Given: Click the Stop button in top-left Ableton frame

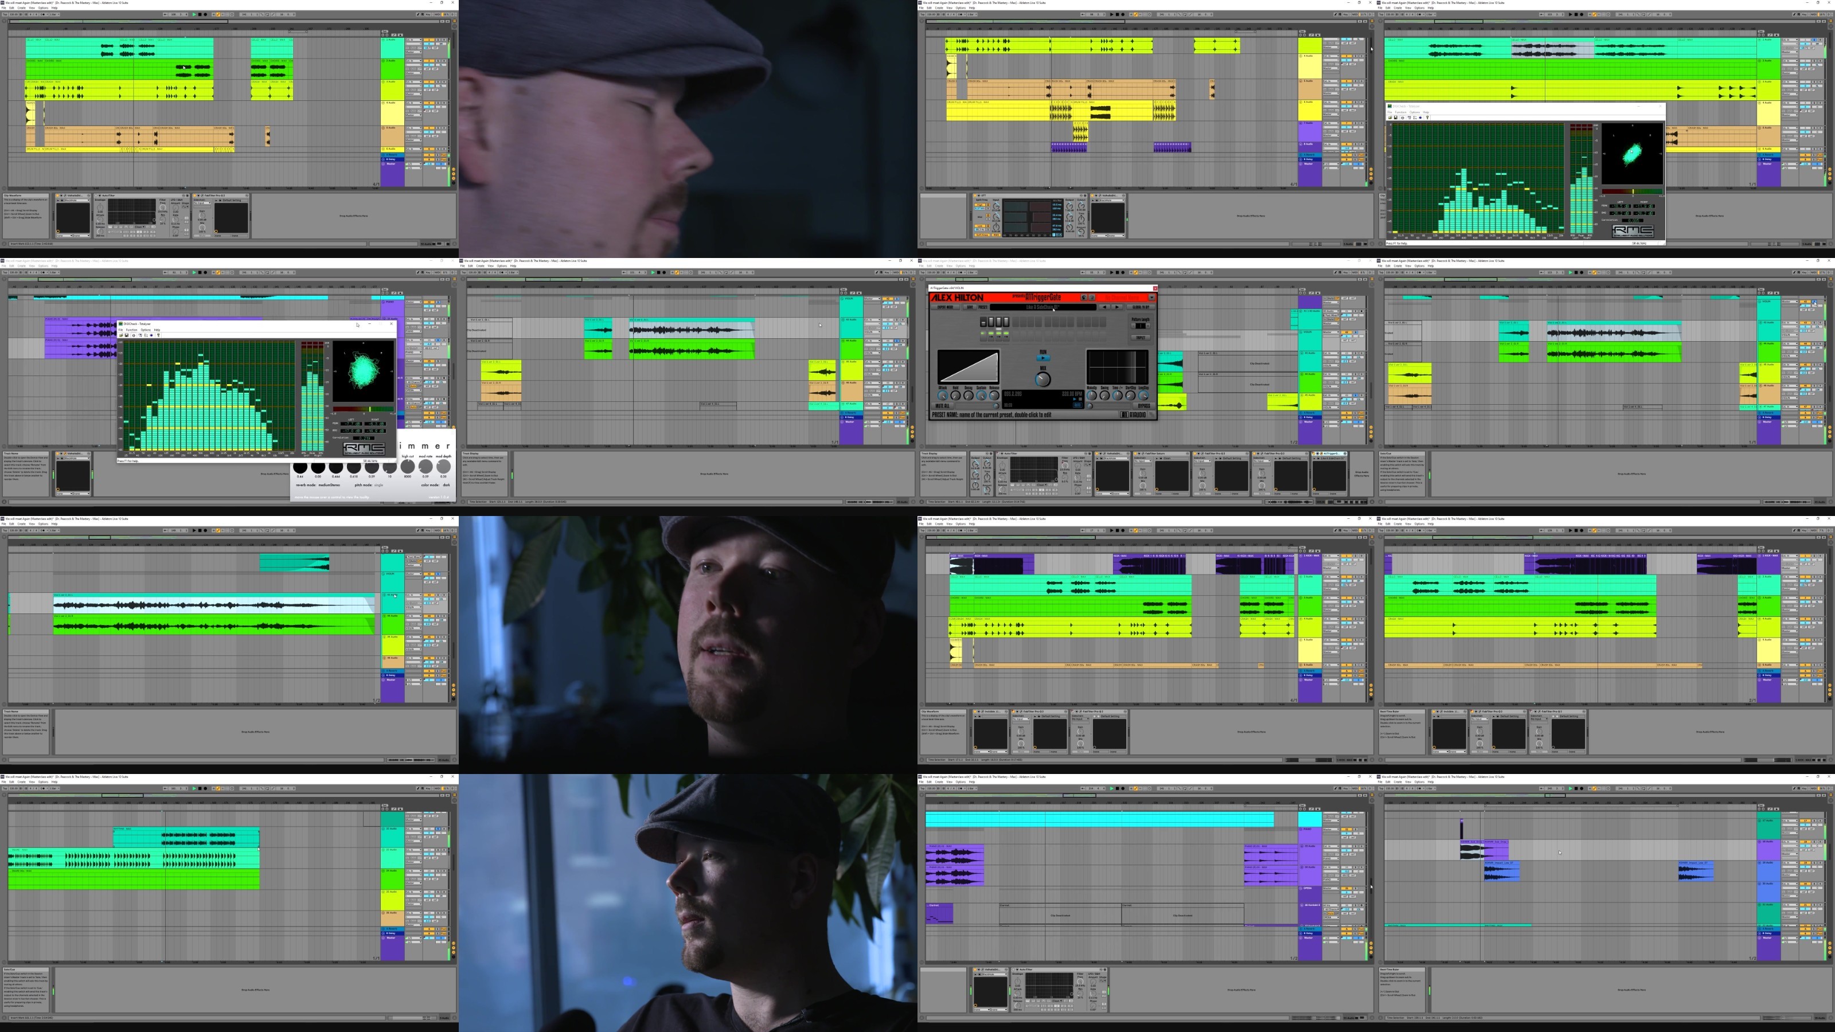Looking at the screenshot, I should [200, 14].
